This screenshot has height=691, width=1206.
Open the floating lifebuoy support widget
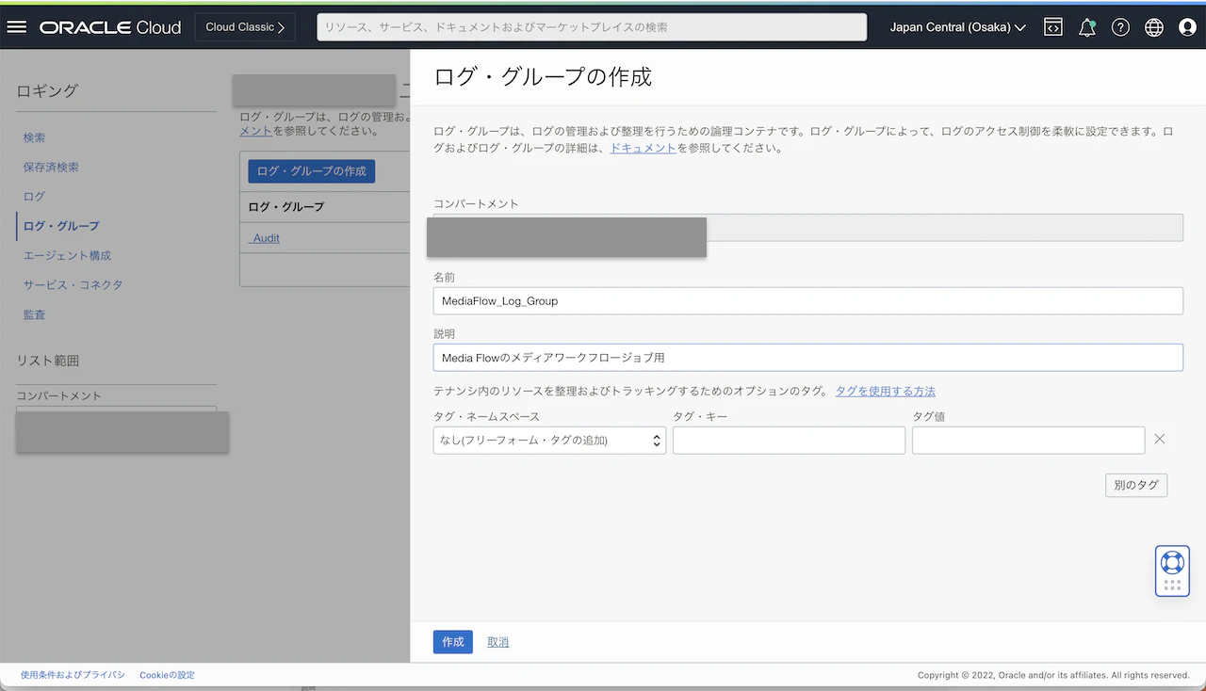click(1172, 570)
